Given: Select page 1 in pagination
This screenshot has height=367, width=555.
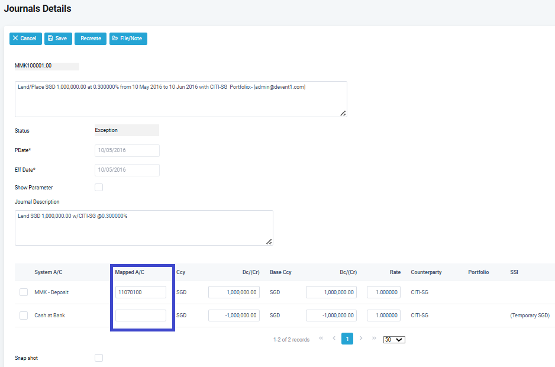Looking at the screenshot, I should tap(347, 339).
